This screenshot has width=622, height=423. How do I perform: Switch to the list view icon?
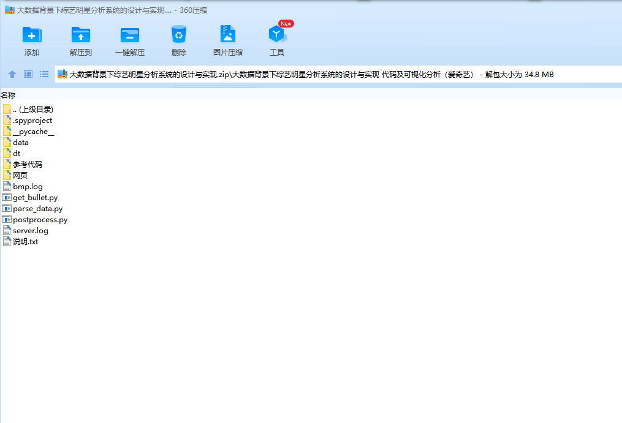tap(44, 74)
